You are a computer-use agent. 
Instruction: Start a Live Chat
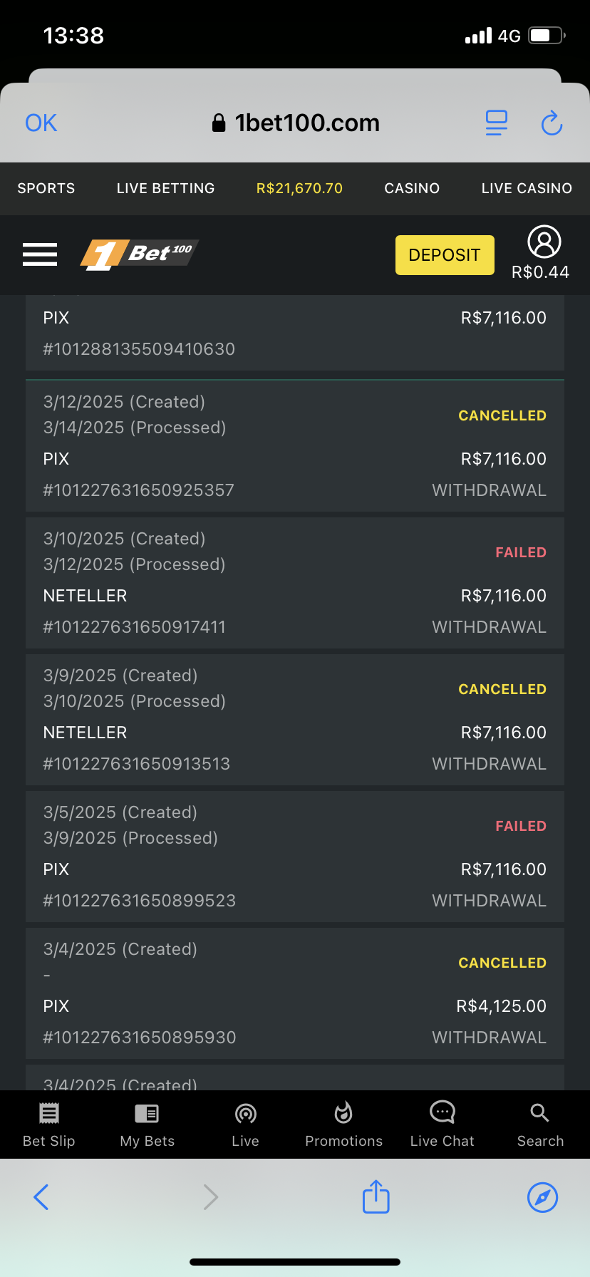pos(442,1124)
